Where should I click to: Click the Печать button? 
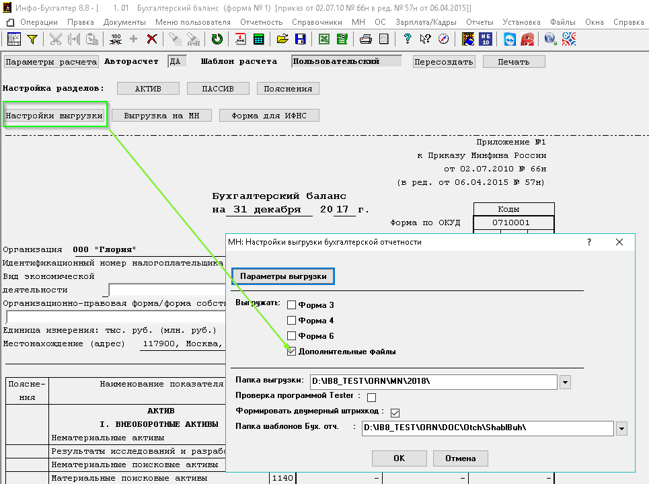click(514, 62)
